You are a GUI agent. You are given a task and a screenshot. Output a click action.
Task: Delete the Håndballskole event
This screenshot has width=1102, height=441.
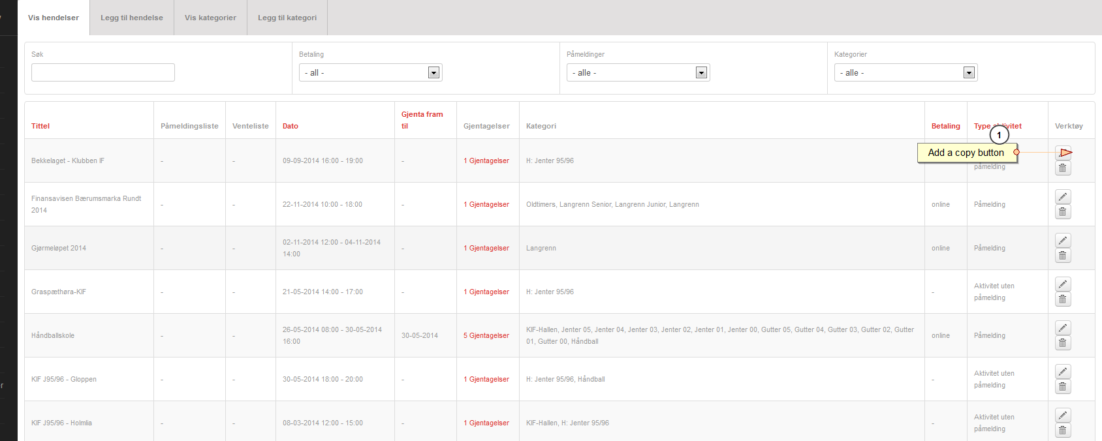1063,343
